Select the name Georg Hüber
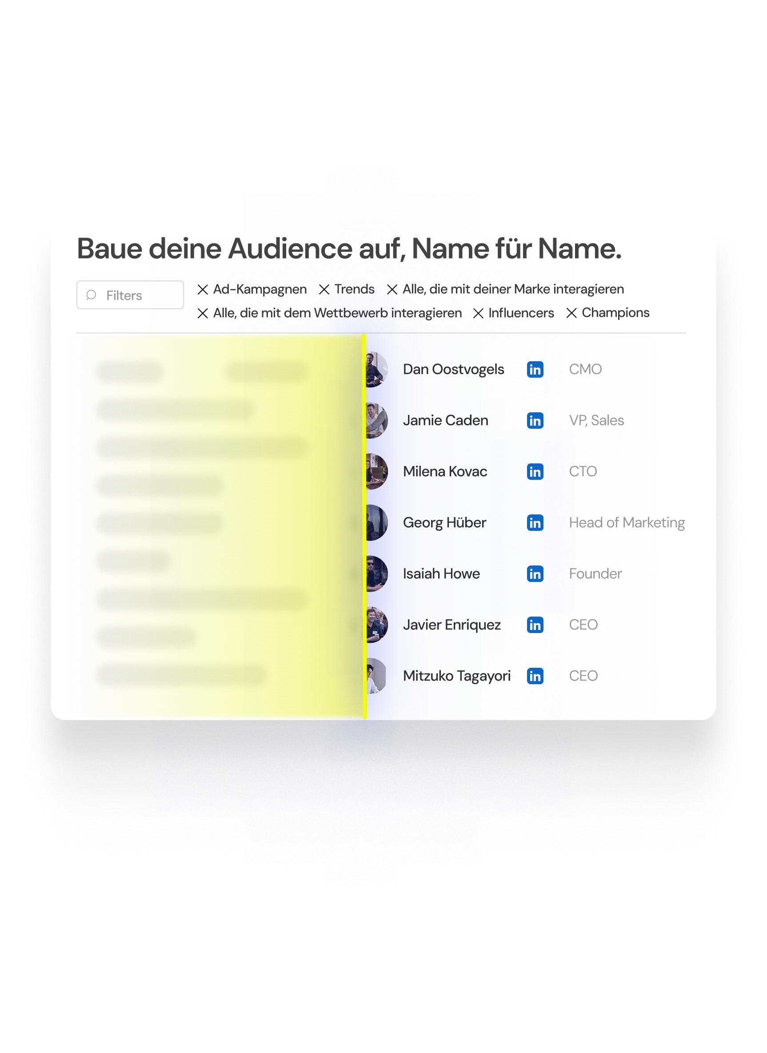Image resolution: width=767 pixels, height=1053 pixels. [x=444, y=523]
